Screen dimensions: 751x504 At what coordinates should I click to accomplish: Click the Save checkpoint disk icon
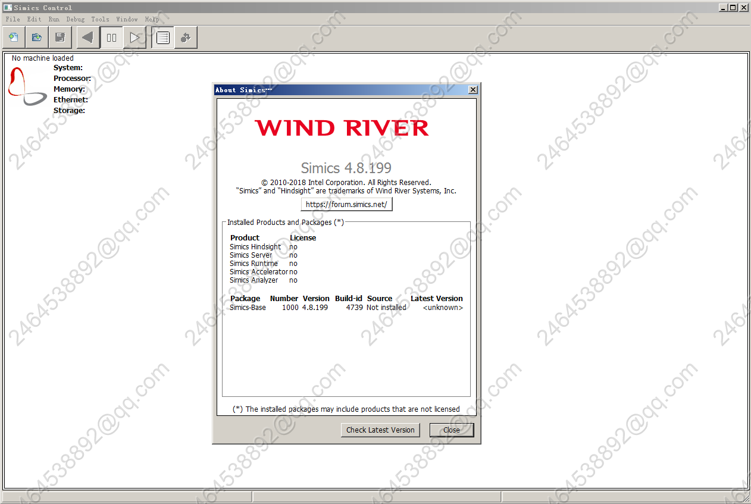(60, 37)
